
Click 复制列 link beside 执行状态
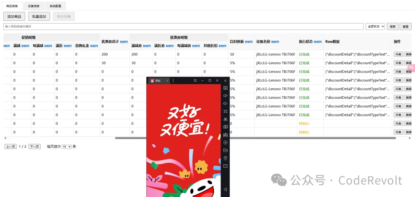point(318,42)
